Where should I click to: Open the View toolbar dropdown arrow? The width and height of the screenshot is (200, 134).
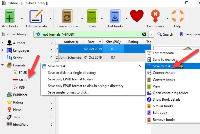tap(102, 18)
